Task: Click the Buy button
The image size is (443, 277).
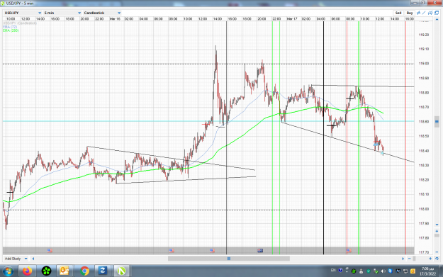Action: (x=410, y=13)
